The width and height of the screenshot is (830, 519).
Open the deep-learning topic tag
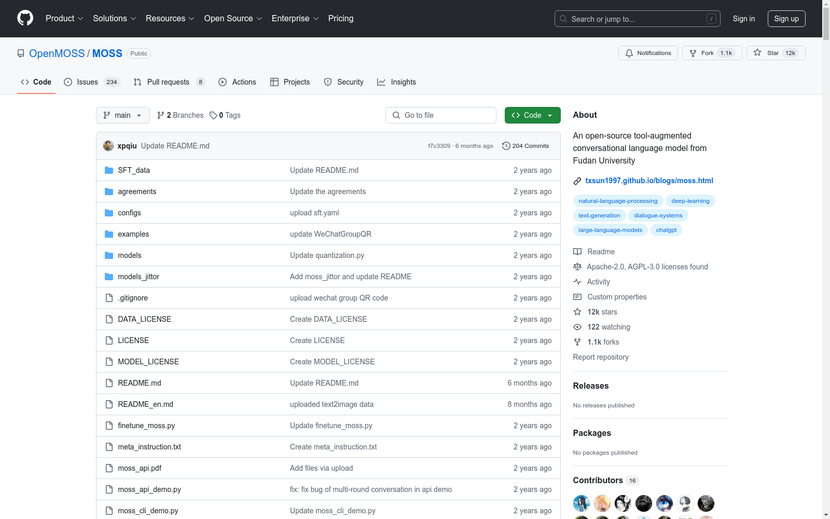coord(690,201)
